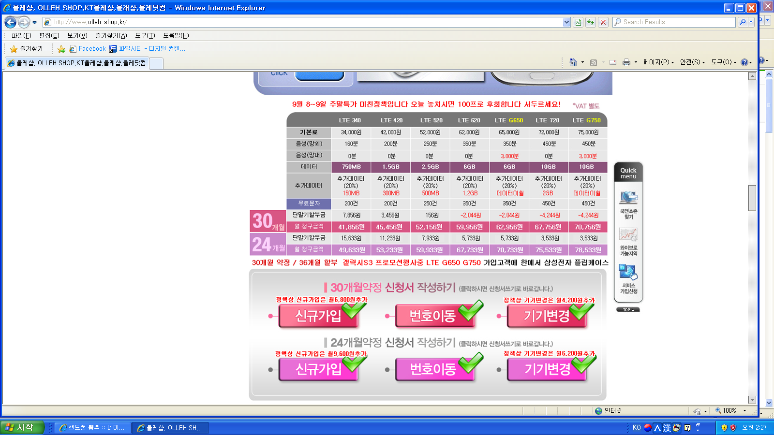Click the Help question mark icon

click(x=744, y=62)
